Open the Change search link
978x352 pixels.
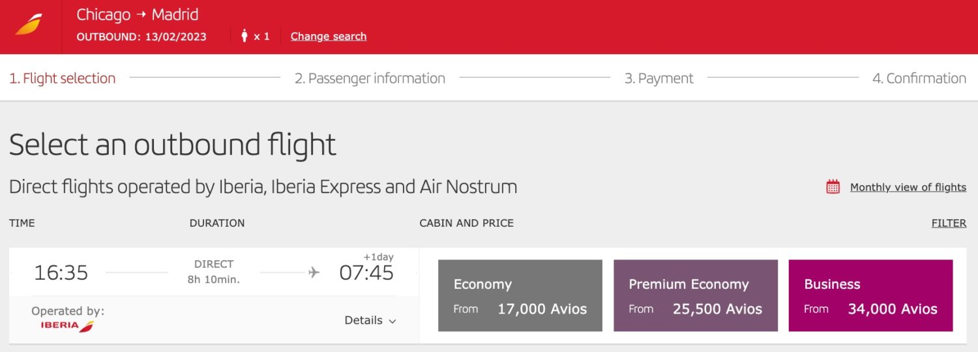tap(328, 37)
